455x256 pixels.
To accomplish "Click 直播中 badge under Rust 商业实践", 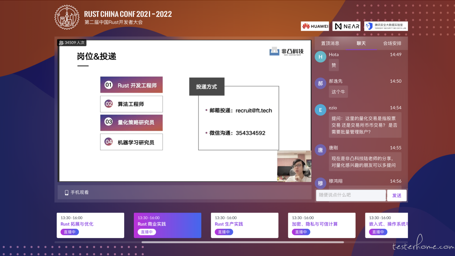I will (147, 232).
